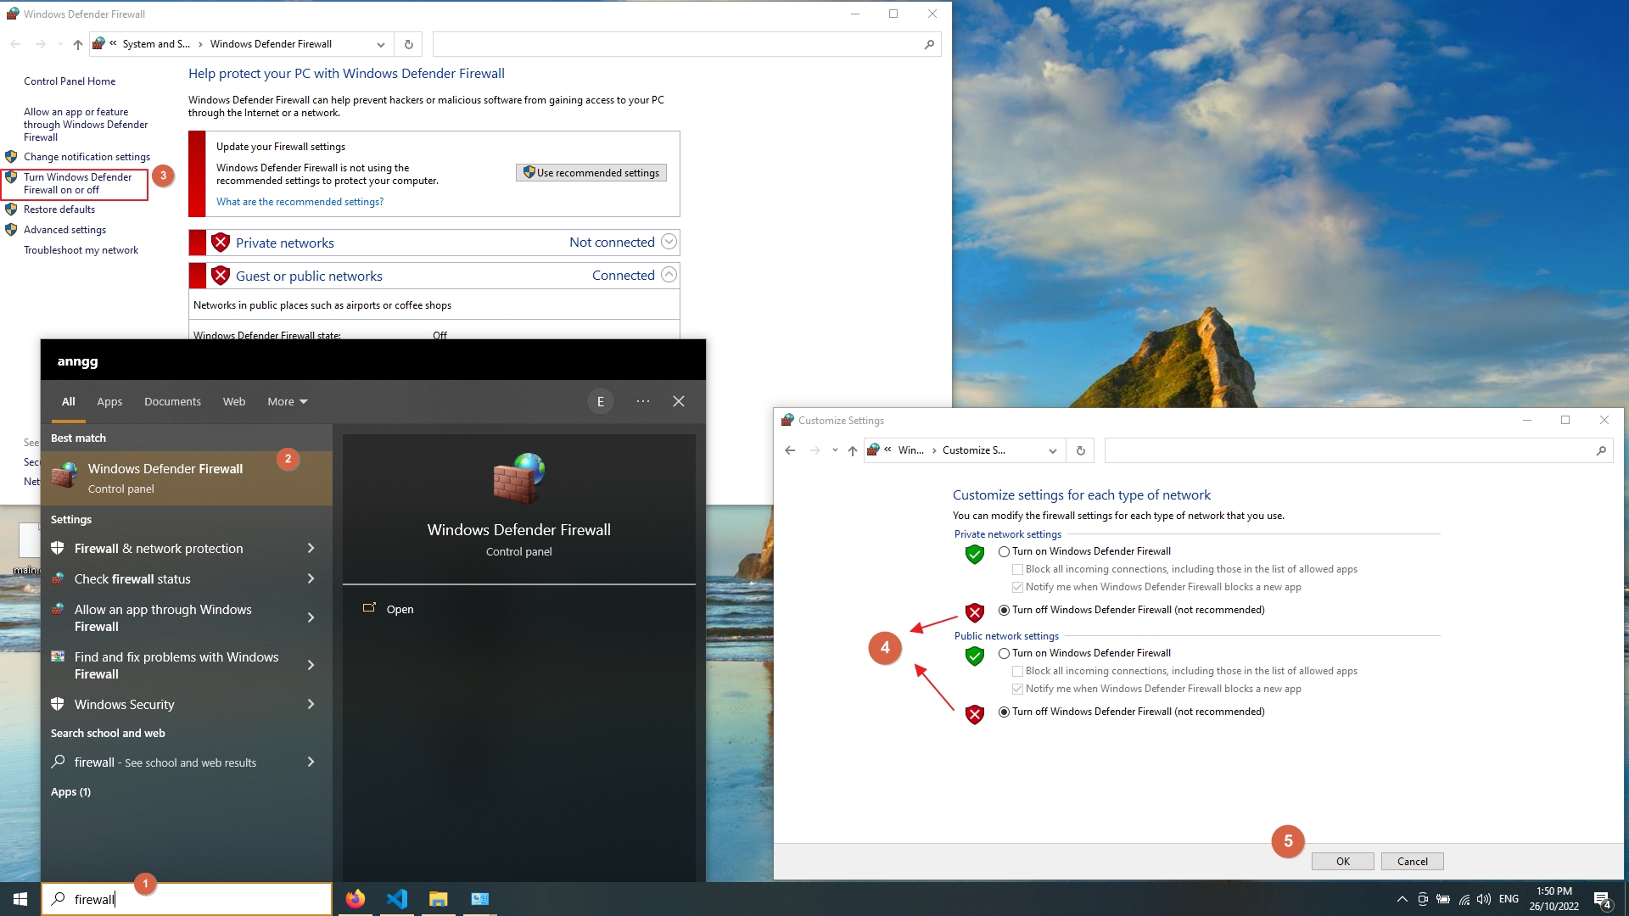The height and width of the screenshot is (916, 1629).
Task: Open recent locations dropdown in Customize Settings
Action: [835, 450]
